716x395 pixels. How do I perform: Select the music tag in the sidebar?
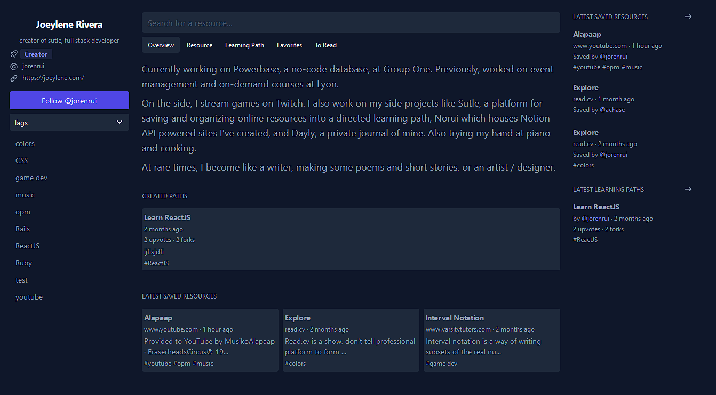(25, 195)
